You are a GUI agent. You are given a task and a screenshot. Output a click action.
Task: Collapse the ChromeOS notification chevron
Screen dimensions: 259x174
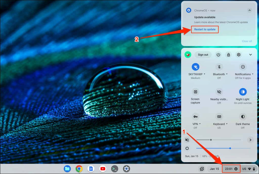249,10
